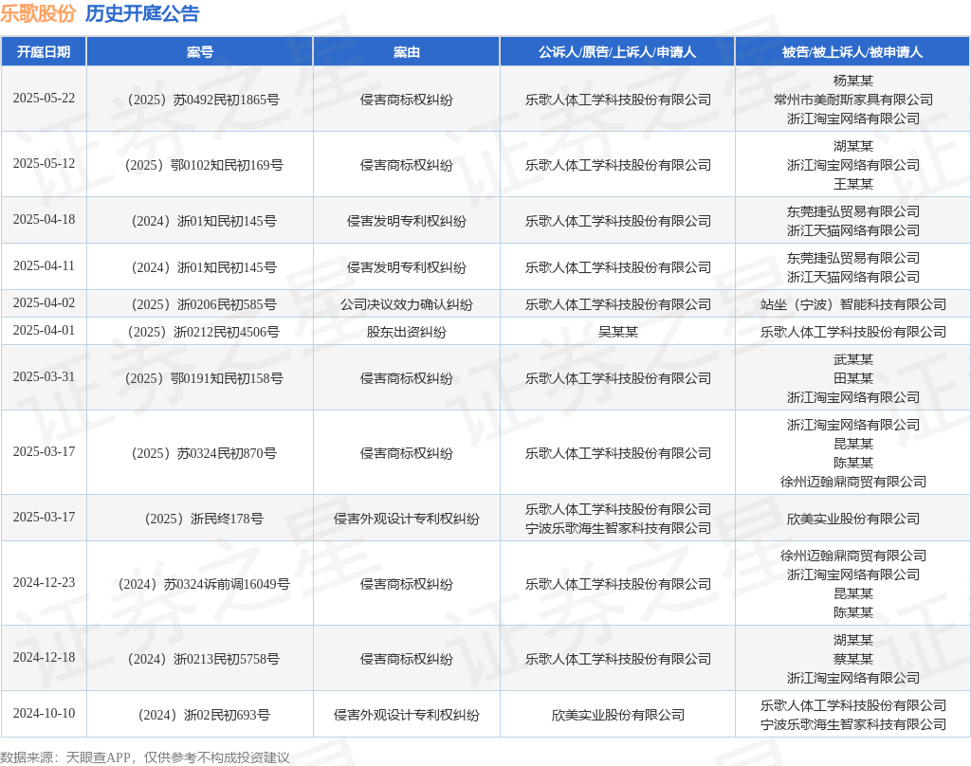Click 乐歌人体工学科技股份有限公司 defendant in 2024-10-10 row
The image size is (971, 766).
pos(853,705)
